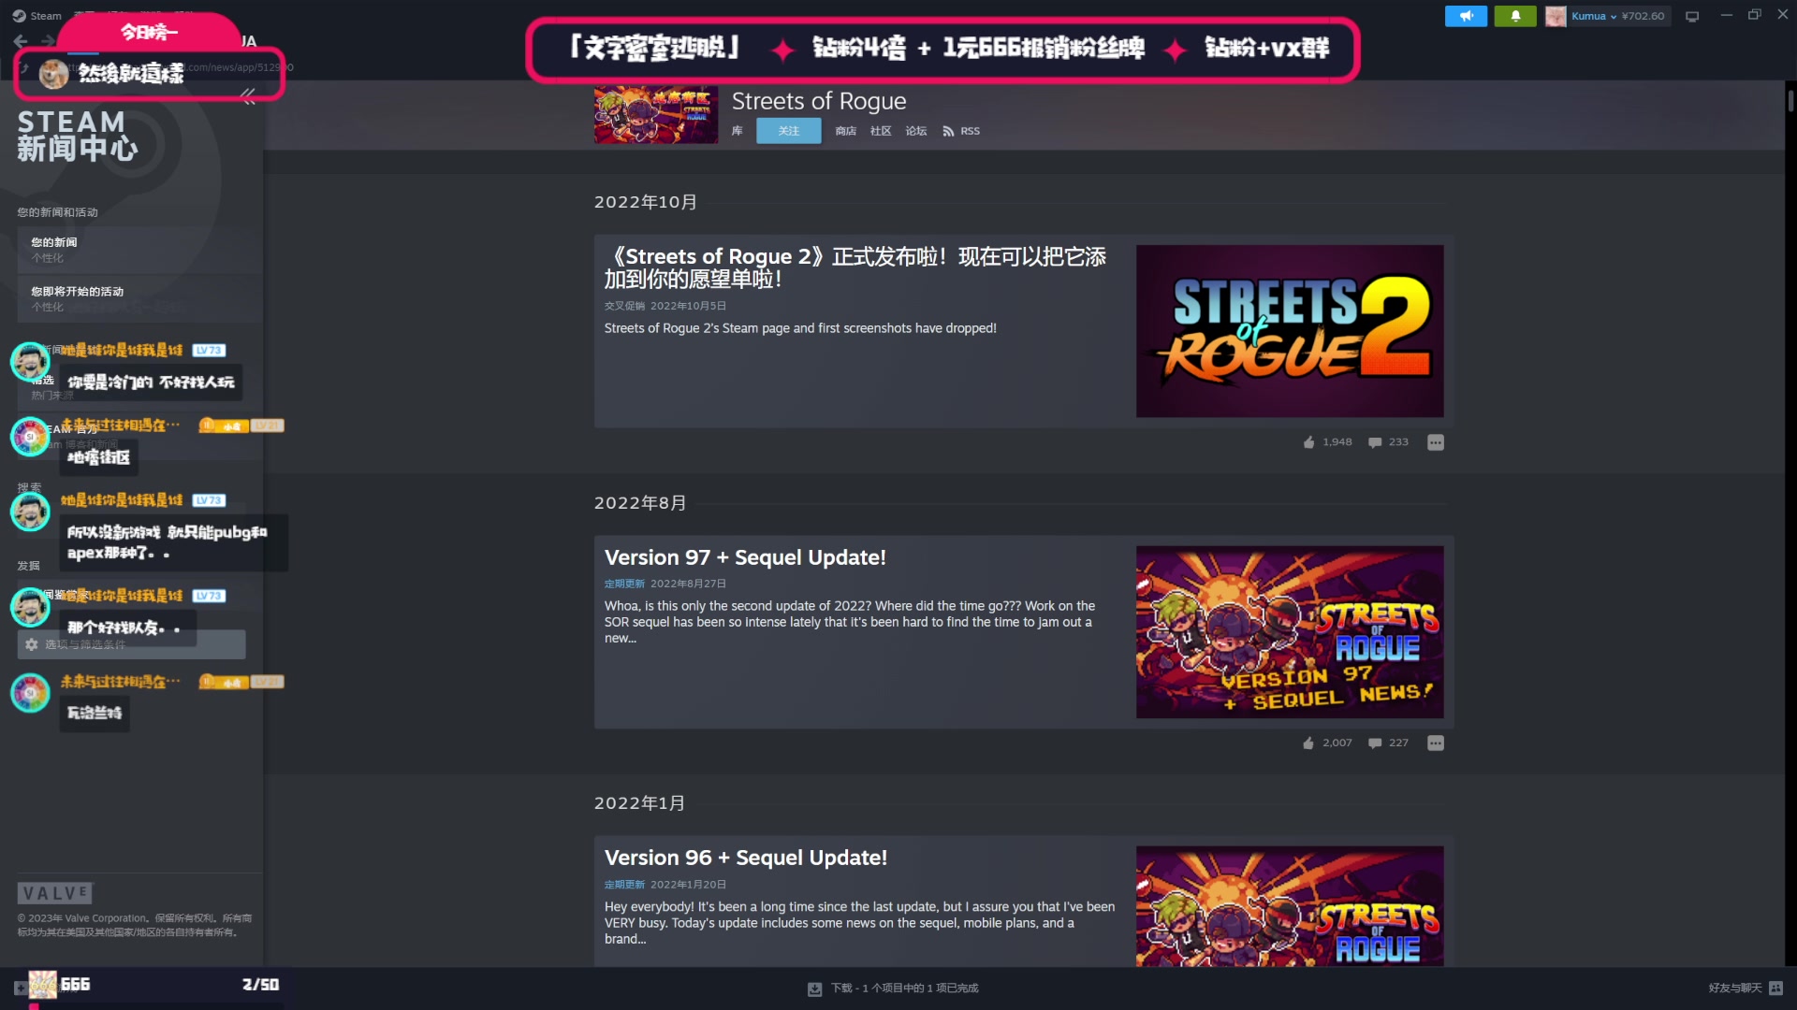The image size is (1797, 1010).
Task: Click the page vertical scrollbar
Action: click(x=1790, y=101)
